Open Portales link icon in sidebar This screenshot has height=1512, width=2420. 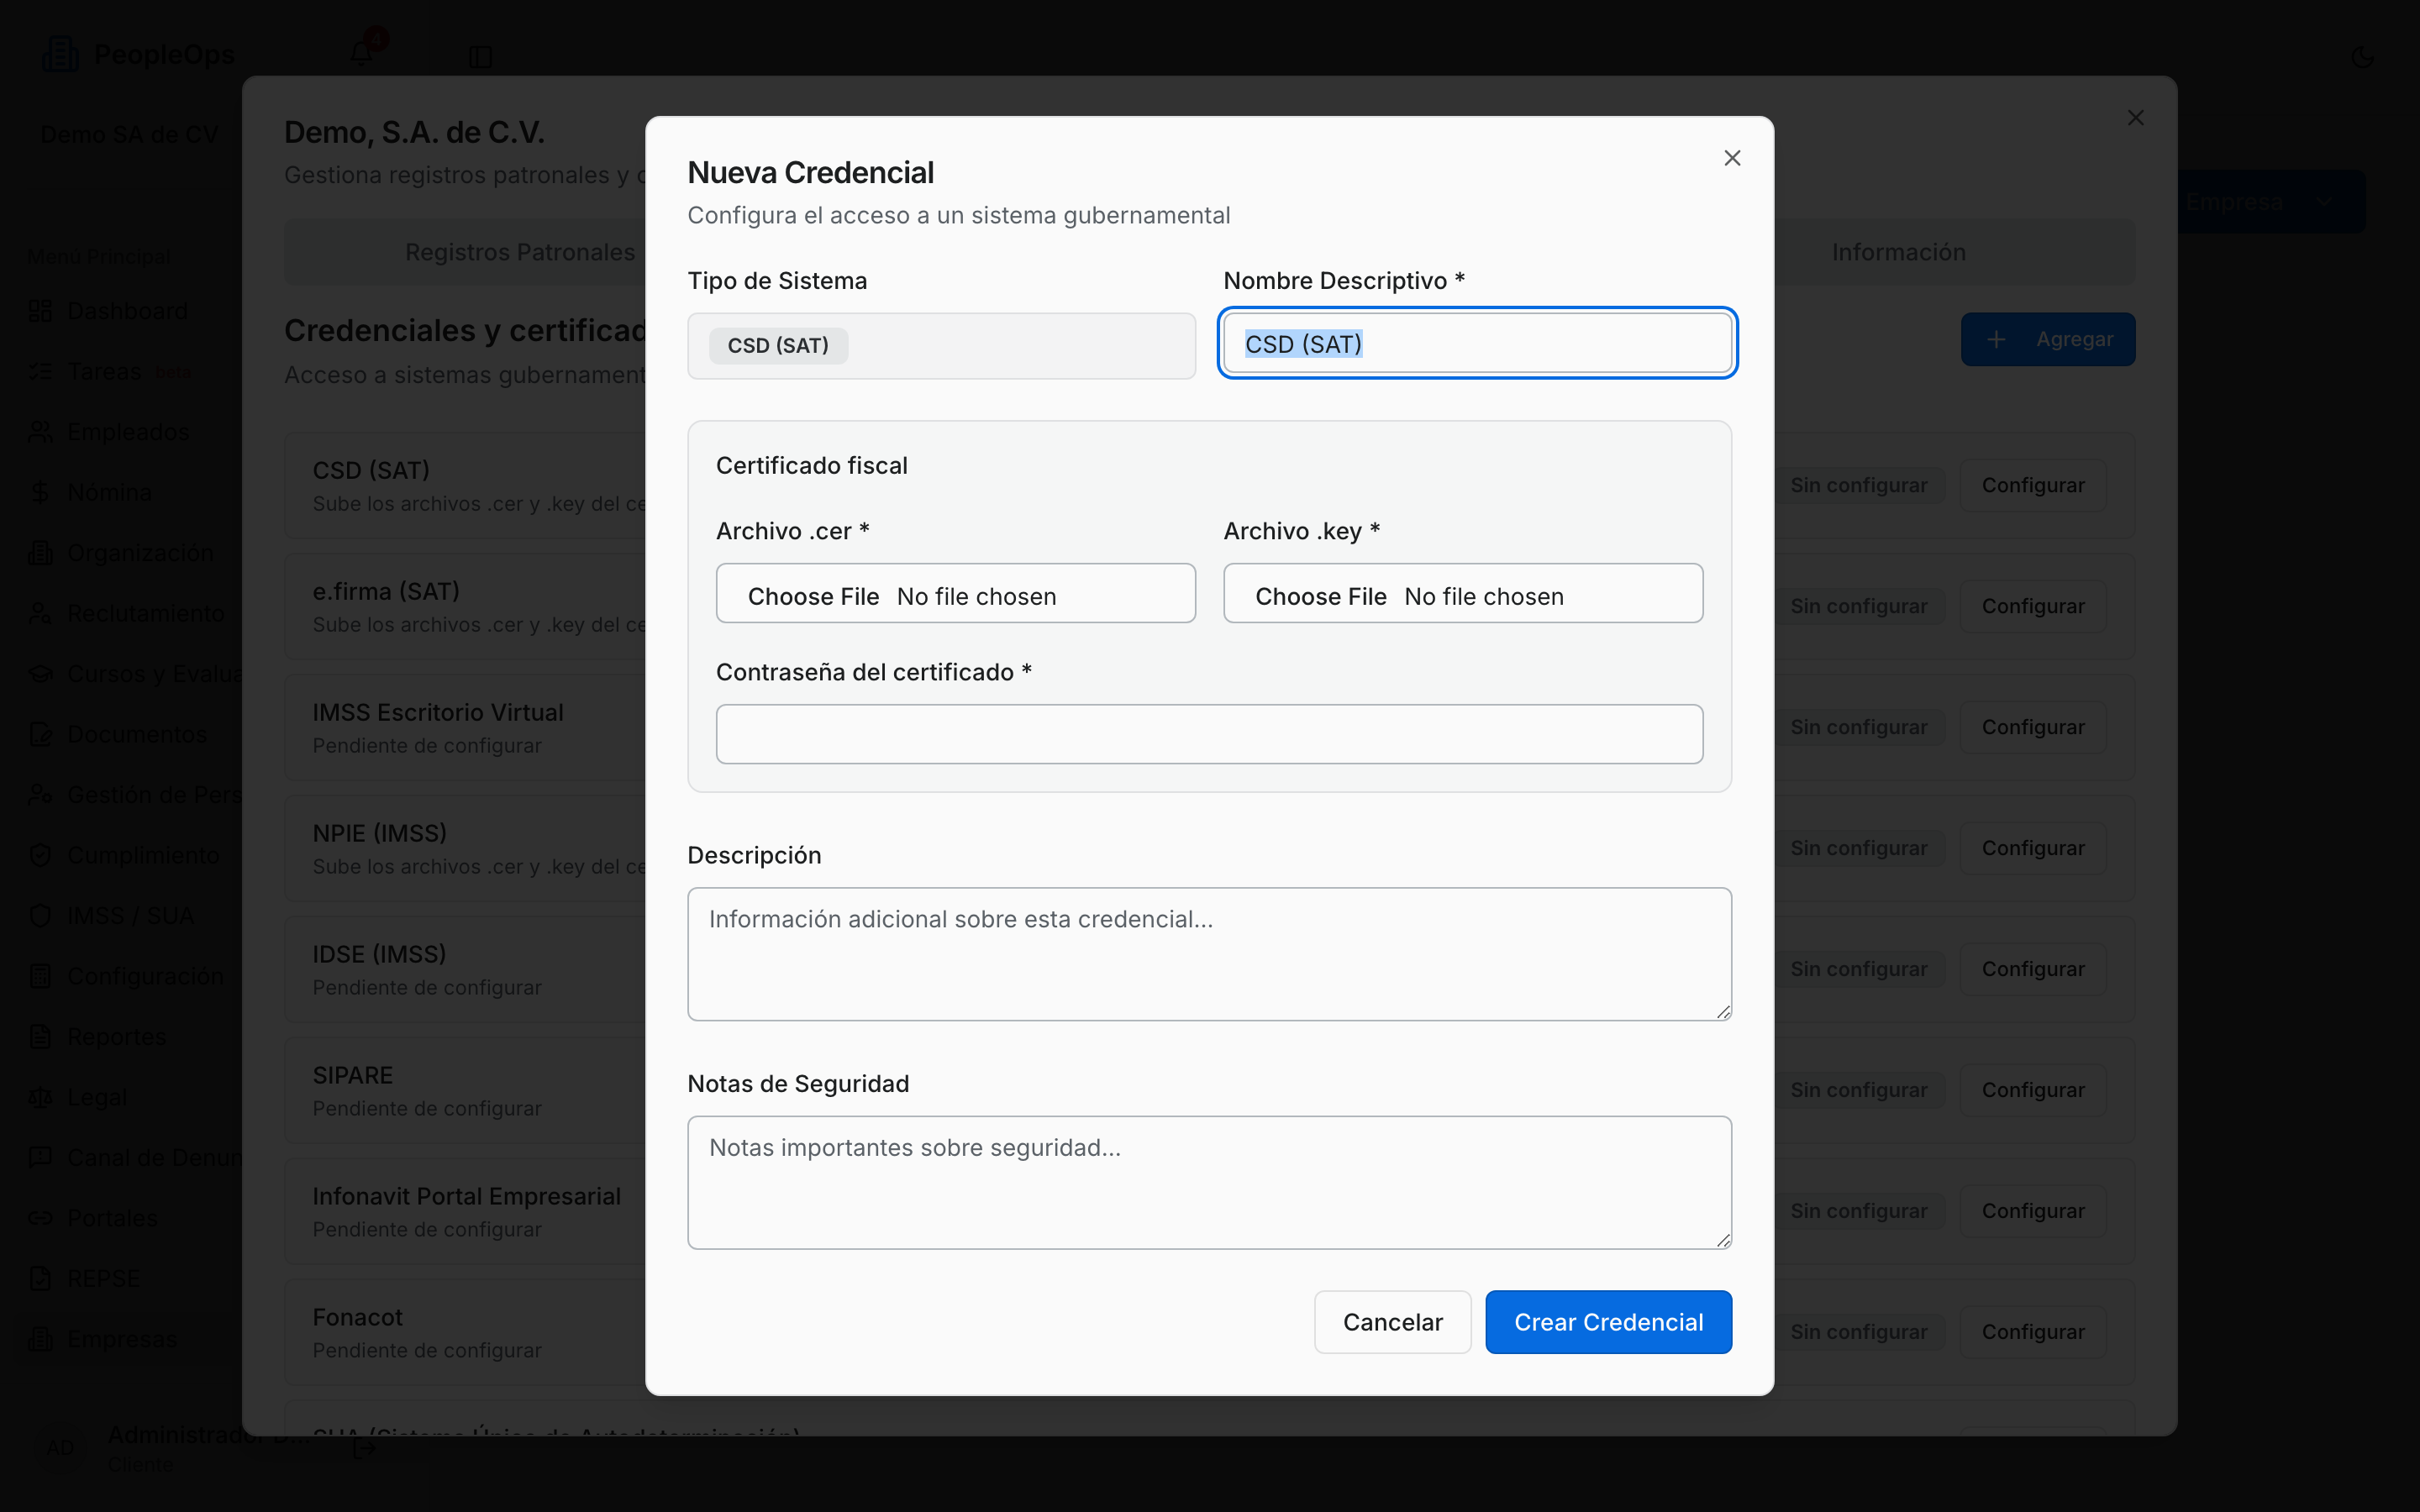40,1218
